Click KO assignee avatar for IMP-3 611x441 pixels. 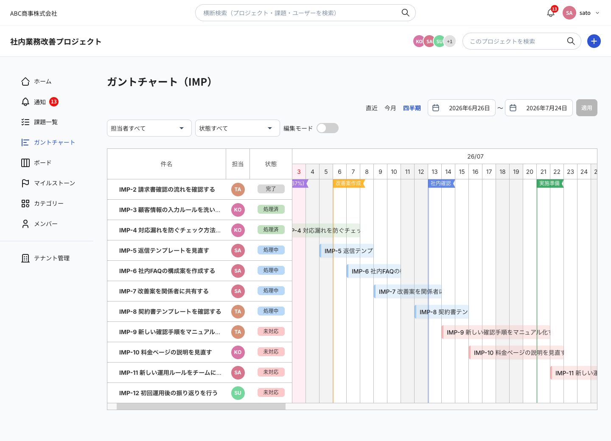(238, 210)
